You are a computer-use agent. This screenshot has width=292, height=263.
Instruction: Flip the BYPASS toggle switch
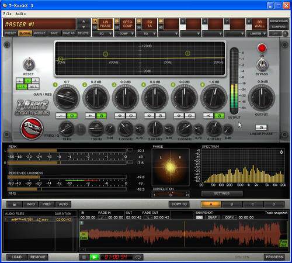pyautogui.click(x=262, y=65)
